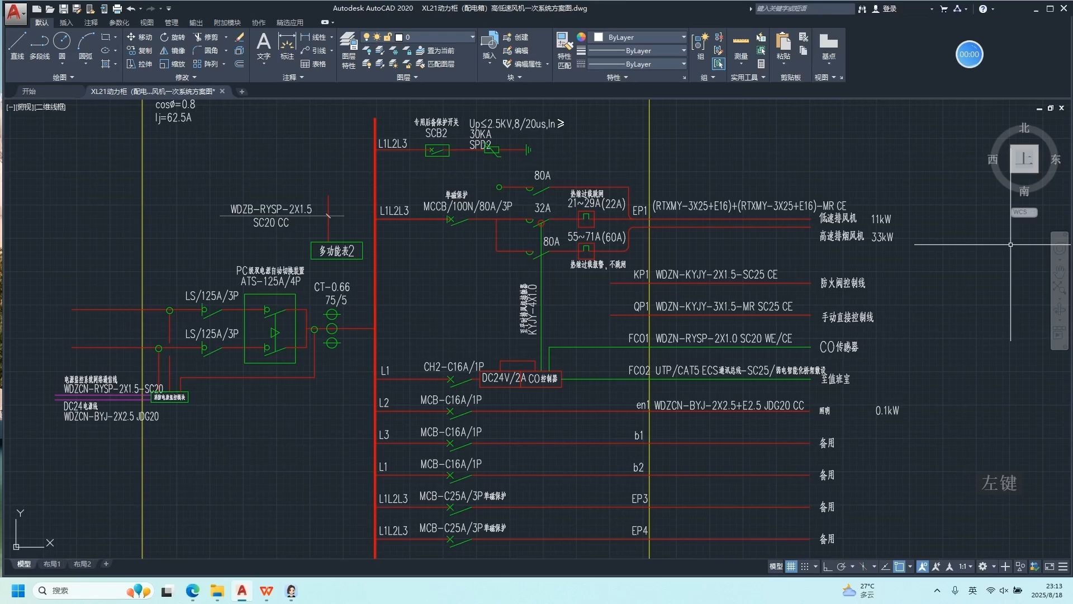Toggle clean screen in status bar
1073x604 pixels.
click(1050, 567)
